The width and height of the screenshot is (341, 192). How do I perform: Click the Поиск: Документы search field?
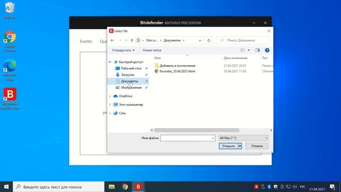tap(243, 41)
